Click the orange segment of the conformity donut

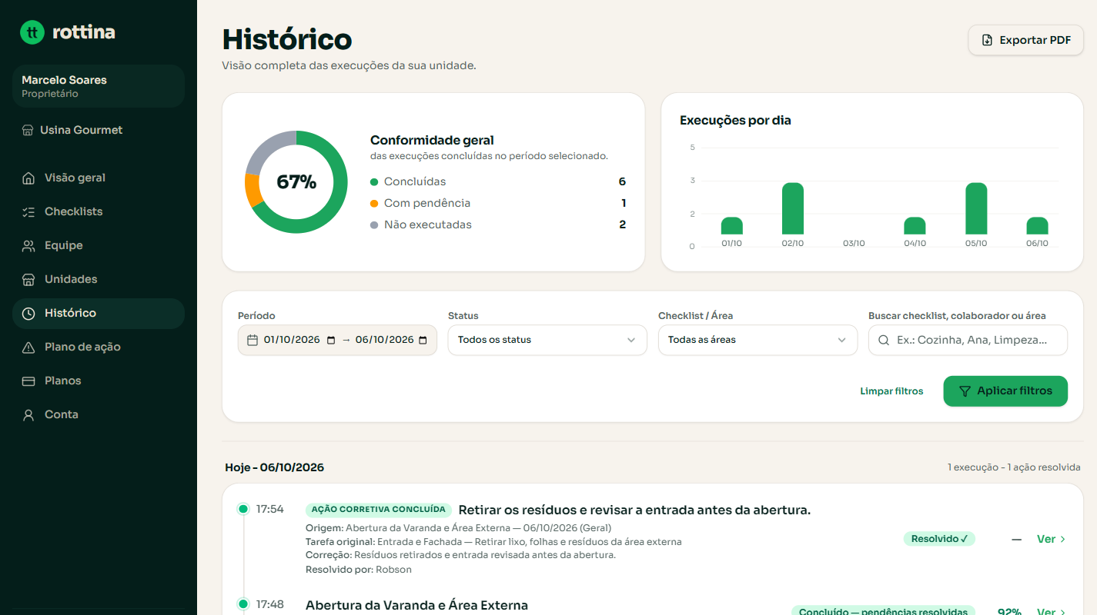pos(253,191)
